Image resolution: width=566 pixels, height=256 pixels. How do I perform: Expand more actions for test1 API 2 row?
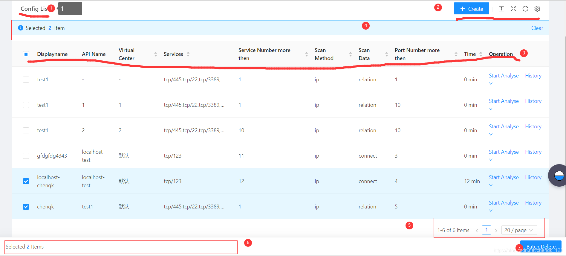491,134
